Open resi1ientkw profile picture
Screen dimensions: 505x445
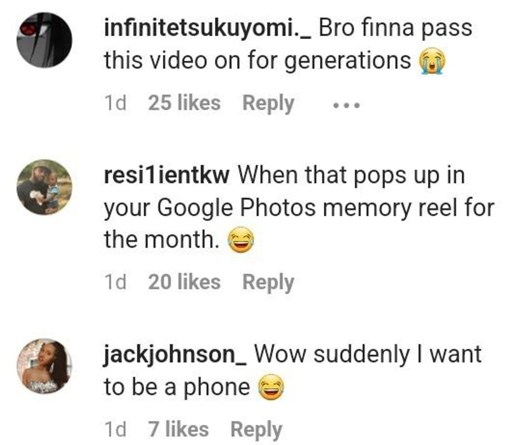coord(44,186)
